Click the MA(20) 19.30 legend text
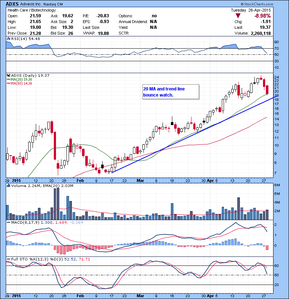The height and width of the screenshot is (299, 289). tap(21, 80)
